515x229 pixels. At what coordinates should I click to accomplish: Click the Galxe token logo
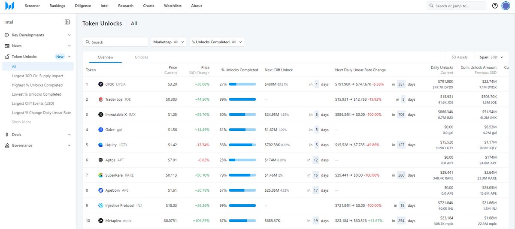tap(101, 130)
